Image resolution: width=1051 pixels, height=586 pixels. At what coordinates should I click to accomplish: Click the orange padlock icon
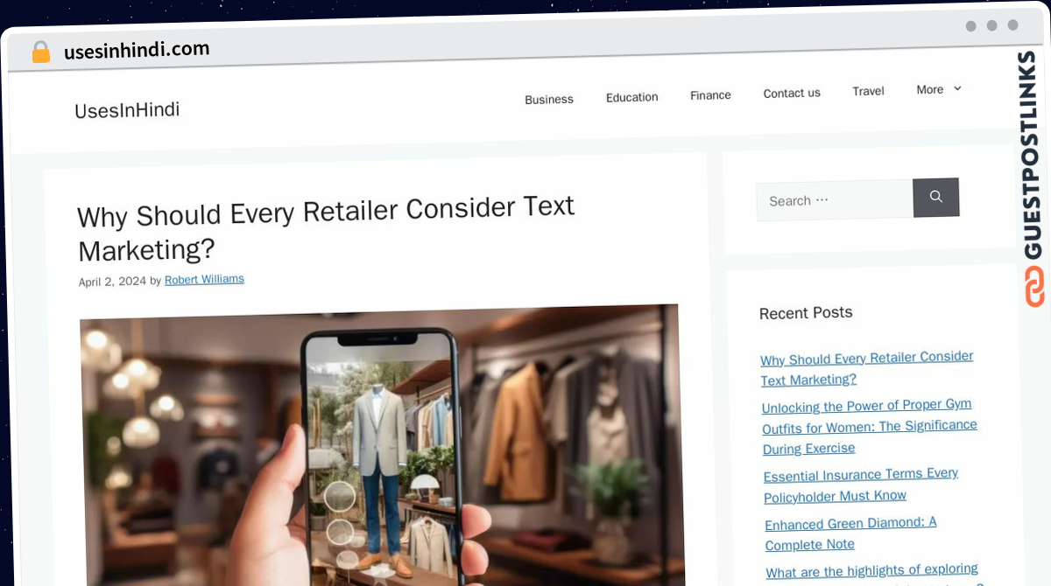pyautogui.click(x=41, y=52)
